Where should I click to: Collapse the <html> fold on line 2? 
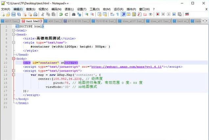(13, 31)
